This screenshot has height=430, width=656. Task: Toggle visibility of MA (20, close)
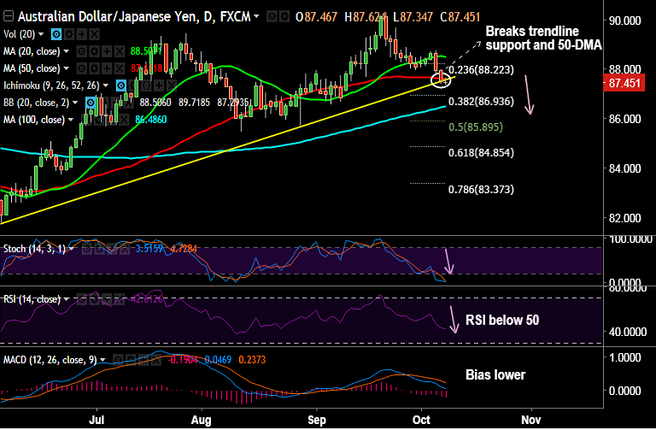pyautogui.click(x=82, y=51)
